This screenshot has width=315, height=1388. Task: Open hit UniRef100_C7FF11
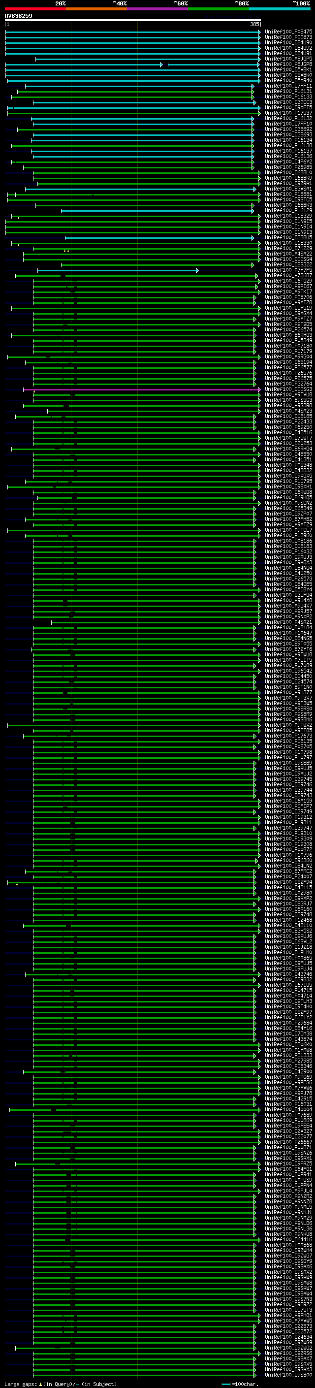pyautogui.click(x=288, y=86)
